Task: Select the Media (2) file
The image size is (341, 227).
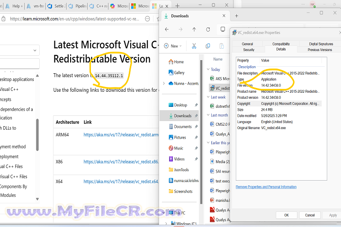Action: pos(220,162)
